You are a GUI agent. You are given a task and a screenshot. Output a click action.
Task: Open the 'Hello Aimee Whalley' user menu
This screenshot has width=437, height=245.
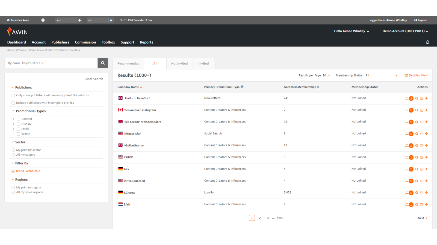352,31
